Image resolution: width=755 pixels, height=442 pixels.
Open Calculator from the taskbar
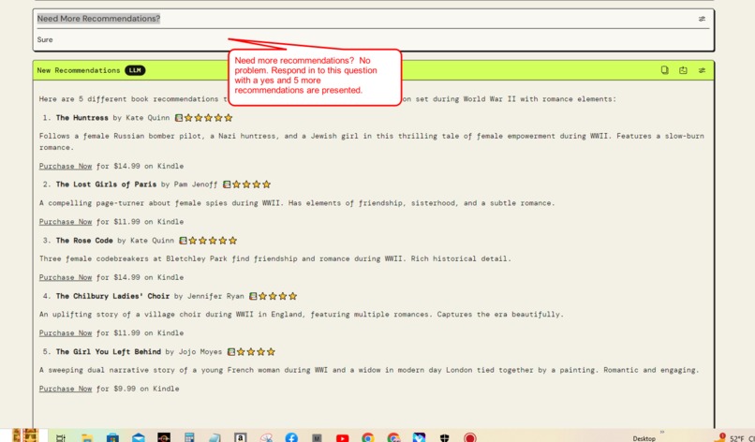(x=189, y=437)
